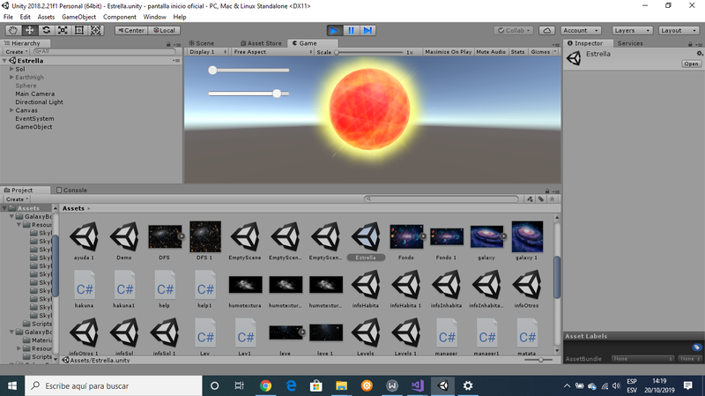Image resolution: width=705 pixels, height=396 pixels.
Task: Click the Center pivot button
Action: click(130, 30)
